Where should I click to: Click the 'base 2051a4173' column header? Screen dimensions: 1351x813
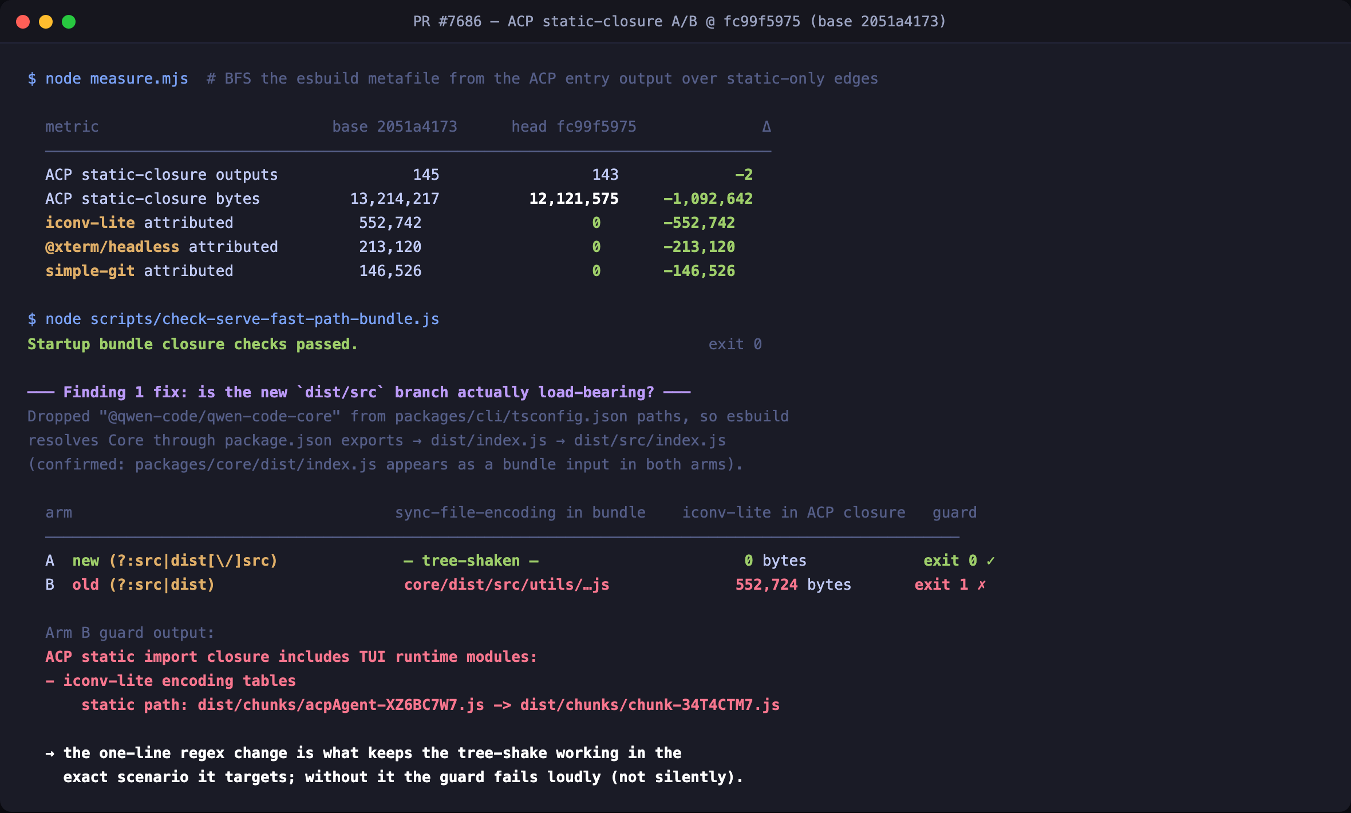coord(395,127)
